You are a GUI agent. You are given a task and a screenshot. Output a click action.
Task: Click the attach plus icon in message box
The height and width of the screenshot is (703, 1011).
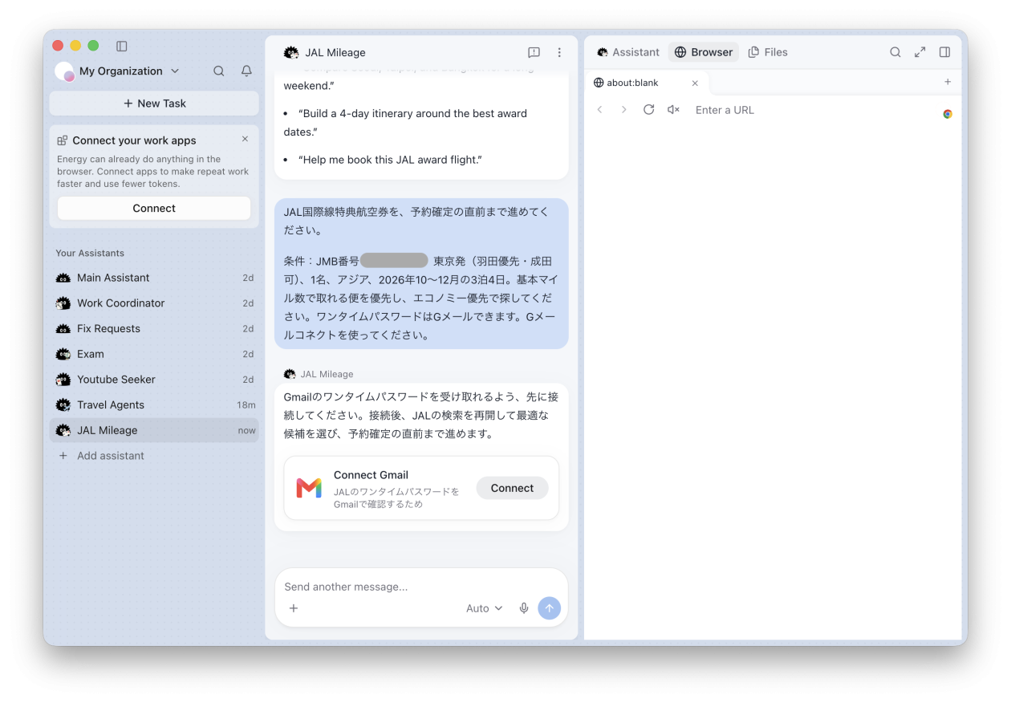pos(294,608)
